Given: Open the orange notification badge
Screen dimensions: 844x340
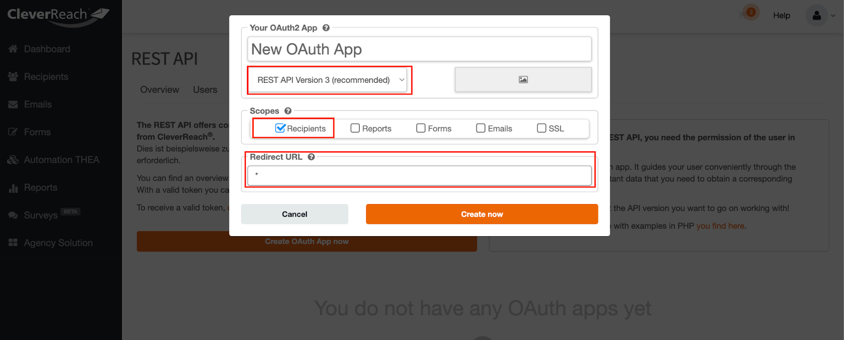Looking at the screenshot, I should pyautogui.click(x=751, y=12).
